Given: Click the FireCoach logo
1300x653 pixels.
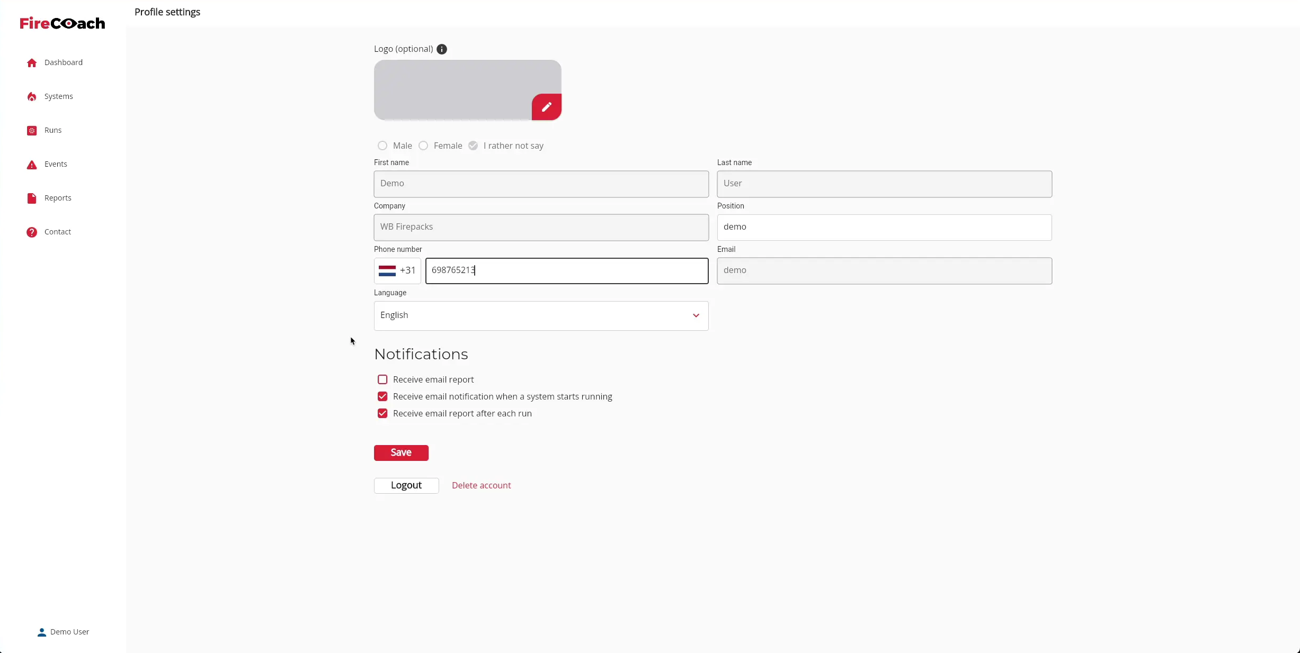Looking at the screenshot, I should click(x=63, y=23).
